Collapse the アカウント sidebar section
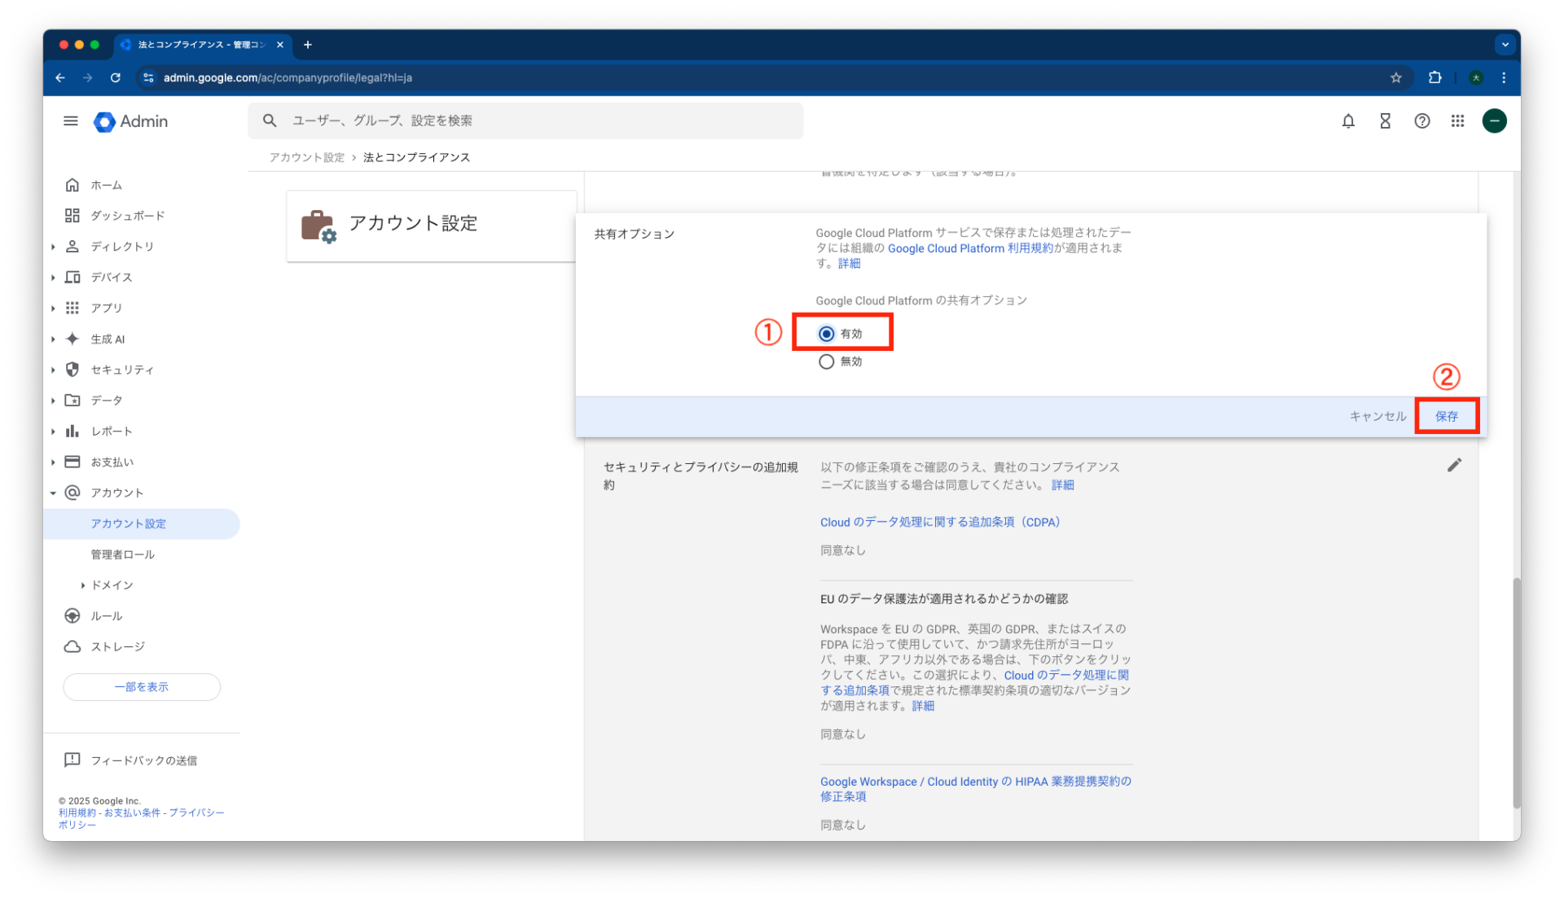Image resolution: width=1564 pixels, height=898 pixels. [x=53, y=493]
